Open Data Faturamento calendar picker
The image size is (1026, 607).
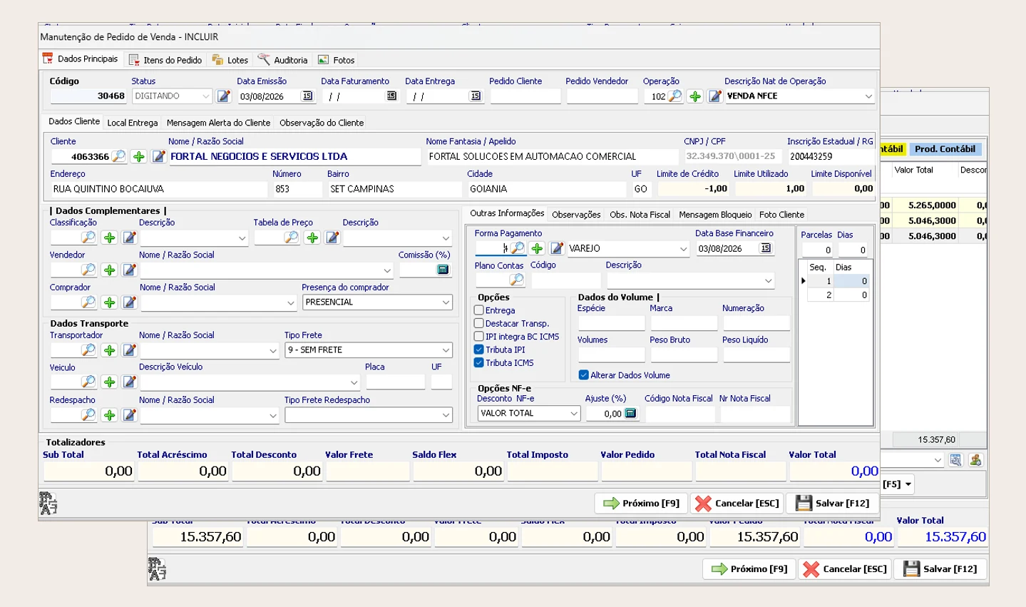[x=391, y=96]
